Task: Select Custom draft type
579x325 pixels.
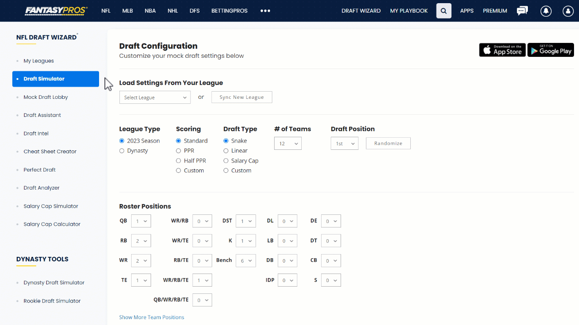Action: (x=226, y=171)
